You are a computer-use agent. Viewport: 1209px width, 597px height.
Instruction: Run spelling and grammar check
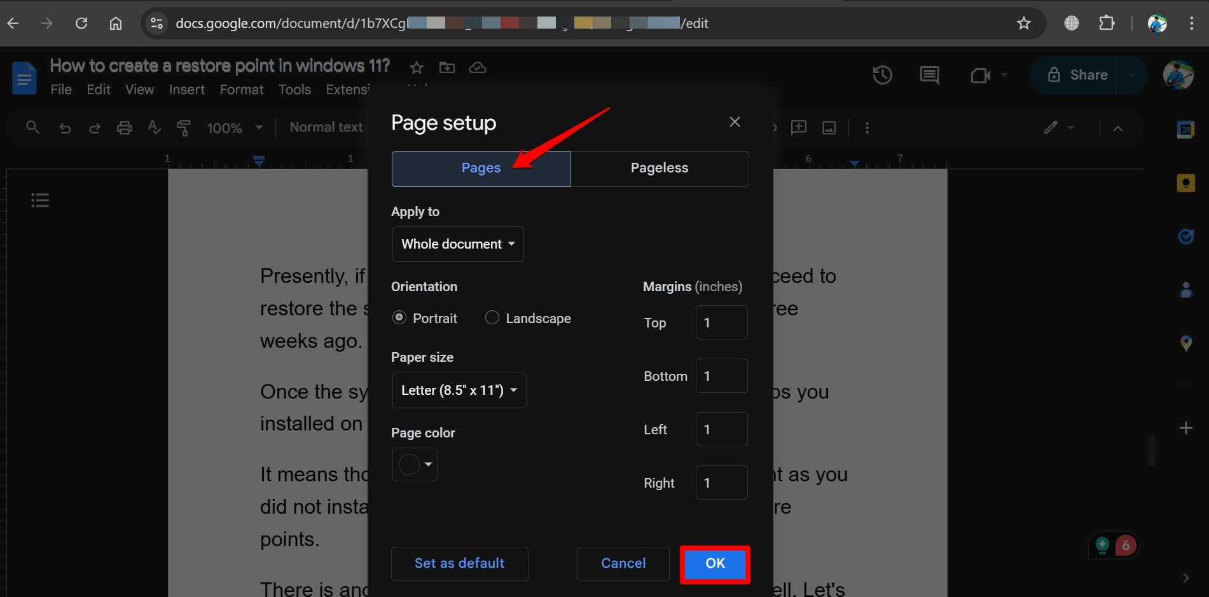(154, 128)
